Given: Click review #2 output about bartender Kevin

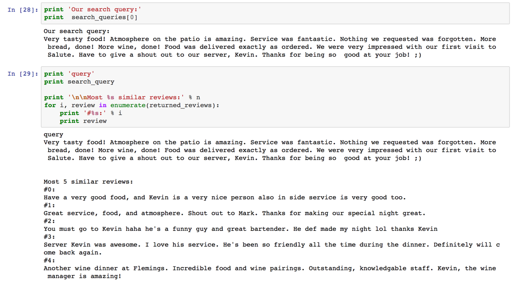Looking at the screenshot, I should click(240, 229).
